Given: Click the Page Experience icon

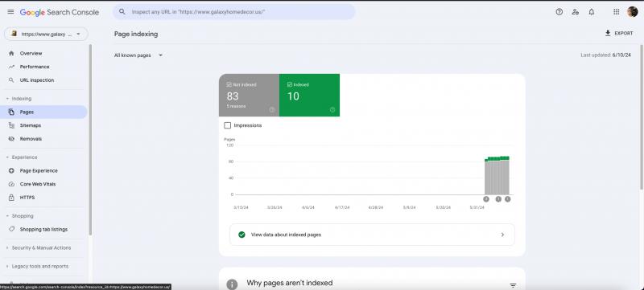Looking at the screenshot, I should (11, 171).
